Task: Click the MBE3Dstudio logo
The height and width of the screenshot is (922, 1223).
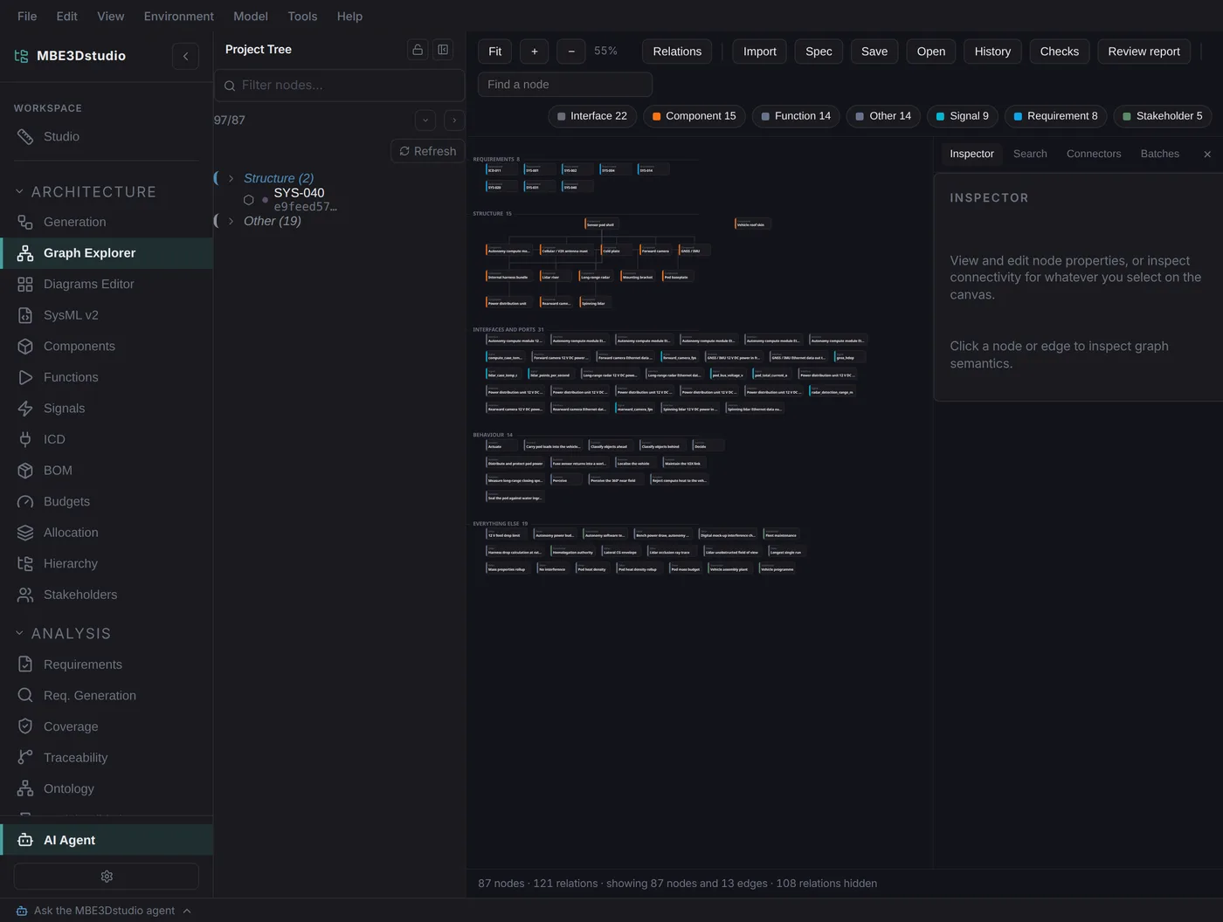Action: click(70, 56)
